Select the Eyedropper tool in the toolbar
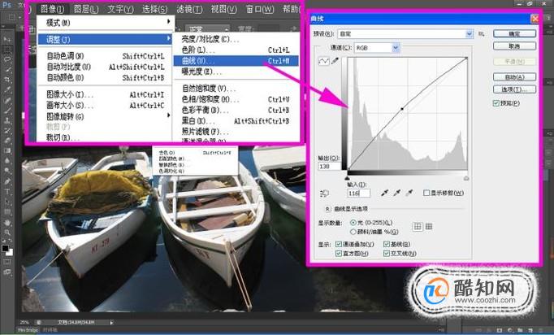 pos(7,90)
